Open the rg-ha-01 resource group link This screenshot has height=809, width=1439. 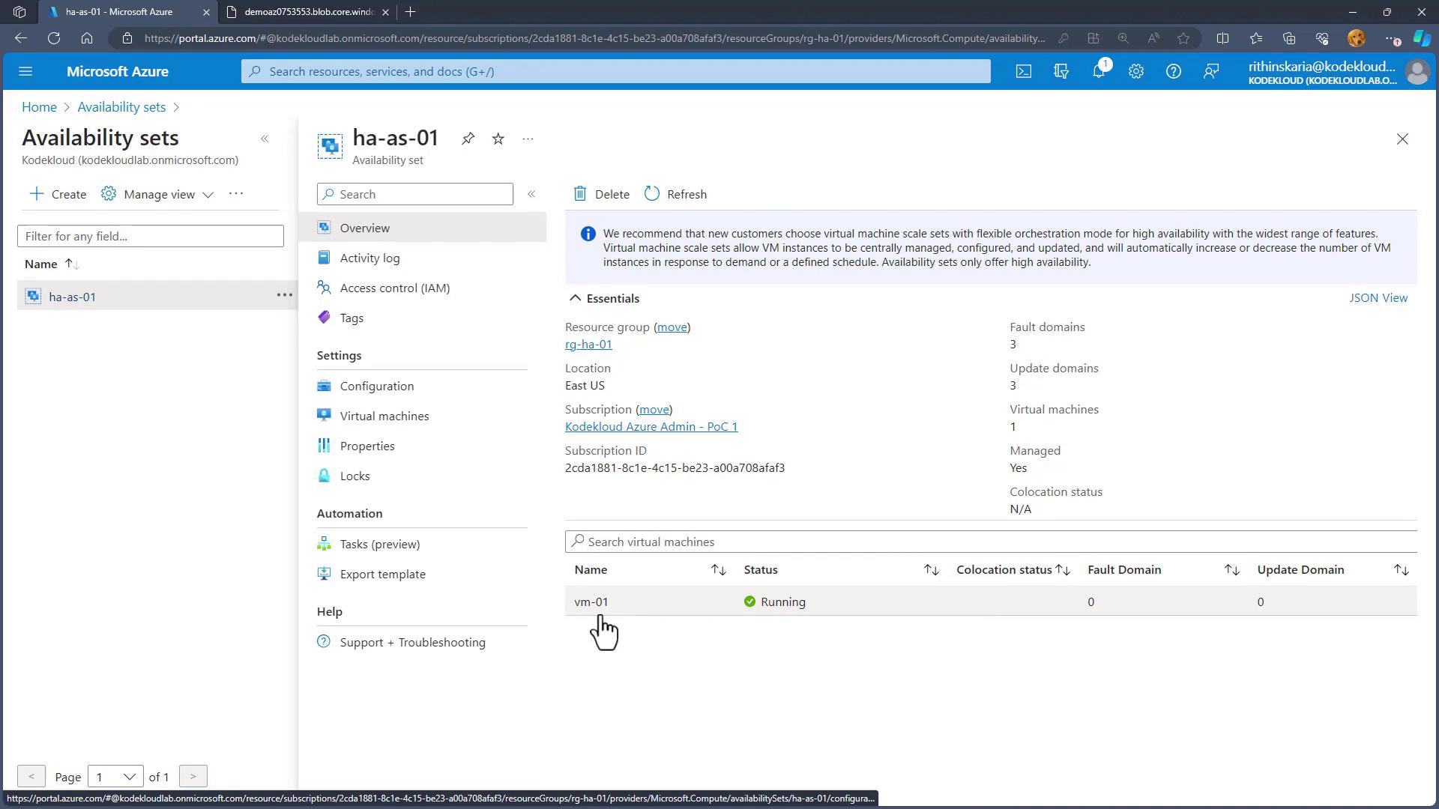588,344
